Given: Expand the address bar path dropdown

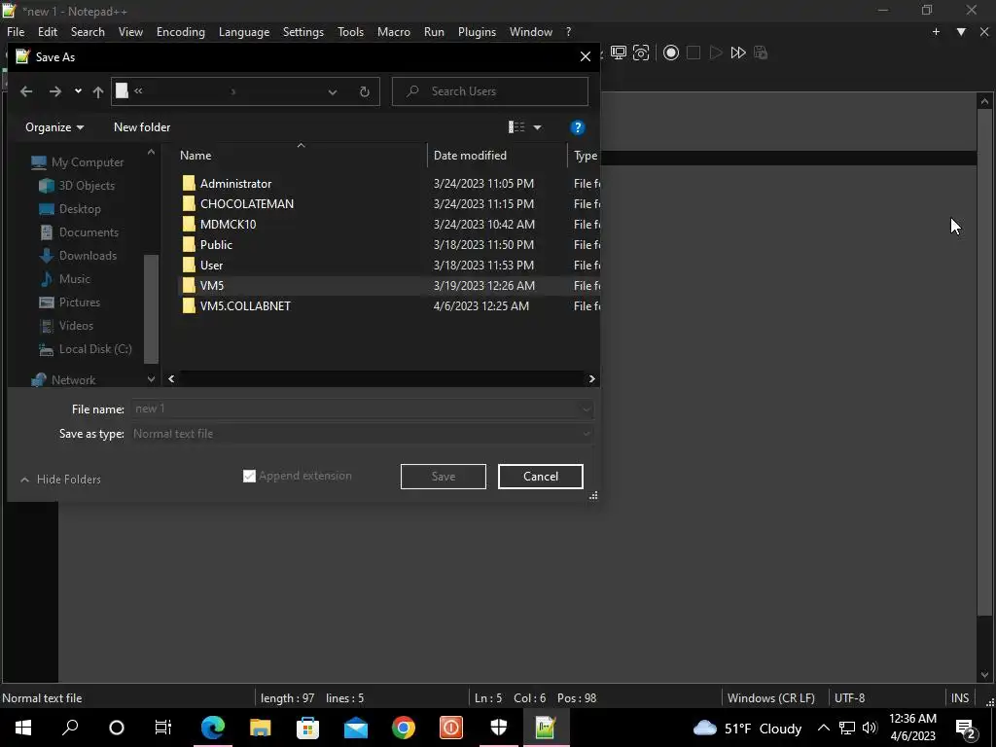Looking at the screenshot, I should [333, 92].
